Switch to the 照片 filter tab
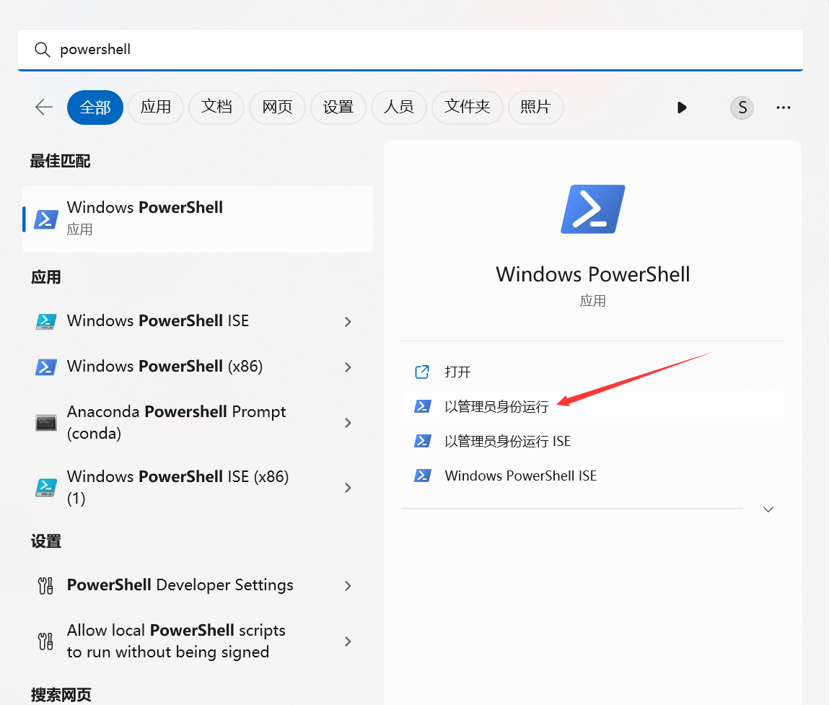The height and width of the screenshot is (705, 829). coord(535,108)
